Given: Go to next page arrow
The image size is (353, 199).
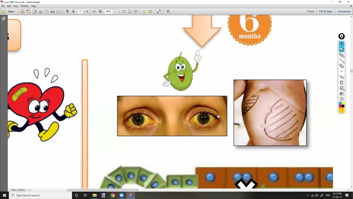Looking at the screenshot, I should click(73, 11).
